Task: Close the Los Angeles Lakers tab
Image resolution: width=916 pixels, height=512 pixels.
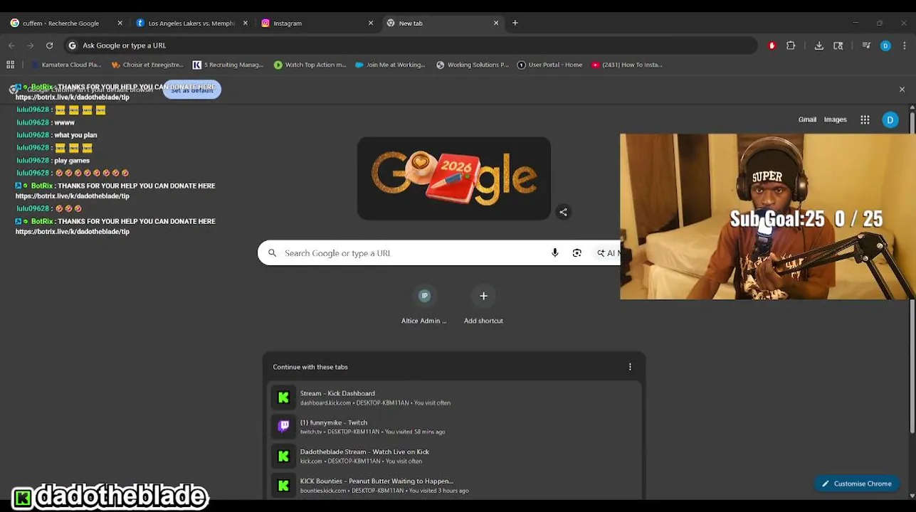Action: pos(246,23)
